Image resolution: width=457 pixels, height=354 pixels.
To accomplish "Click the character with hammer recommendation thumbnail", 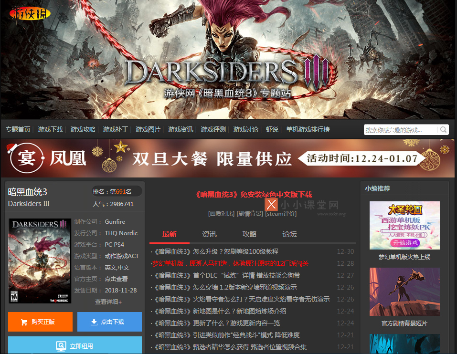I will click(404, 292).
